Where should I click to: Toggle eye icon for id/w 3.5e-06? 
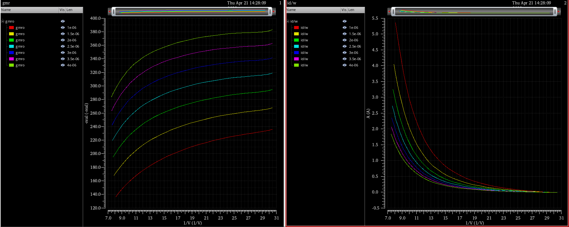(345, 59)
